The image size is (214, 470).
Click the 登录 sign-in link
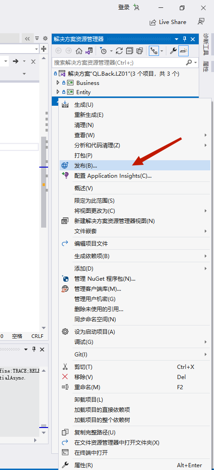click(x=124, y=7)
